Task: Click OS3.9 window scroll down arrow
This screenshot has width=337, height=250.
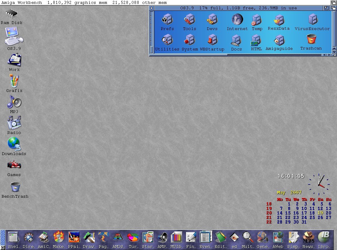Action: (x=334, y=52)
